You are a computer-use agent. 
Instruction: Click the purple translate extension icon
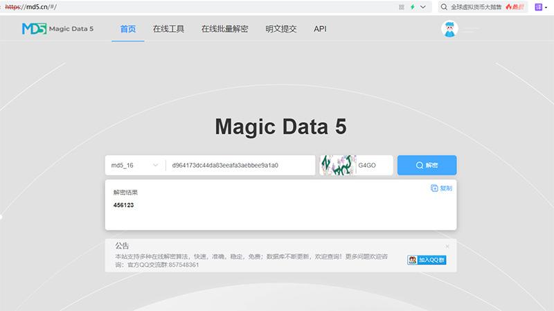click(x=538, y=7)
